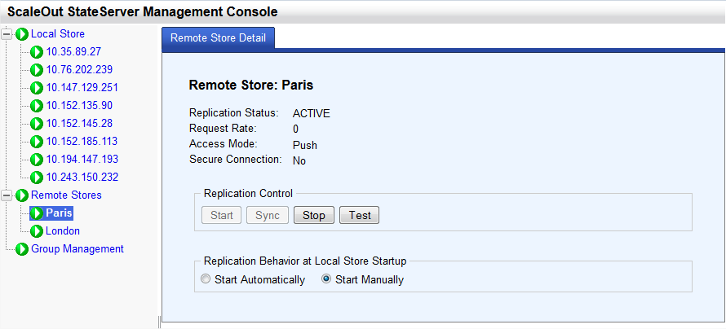Screen dimensions: 726x329
Task: Open the Group Management label
Action: 77,249
